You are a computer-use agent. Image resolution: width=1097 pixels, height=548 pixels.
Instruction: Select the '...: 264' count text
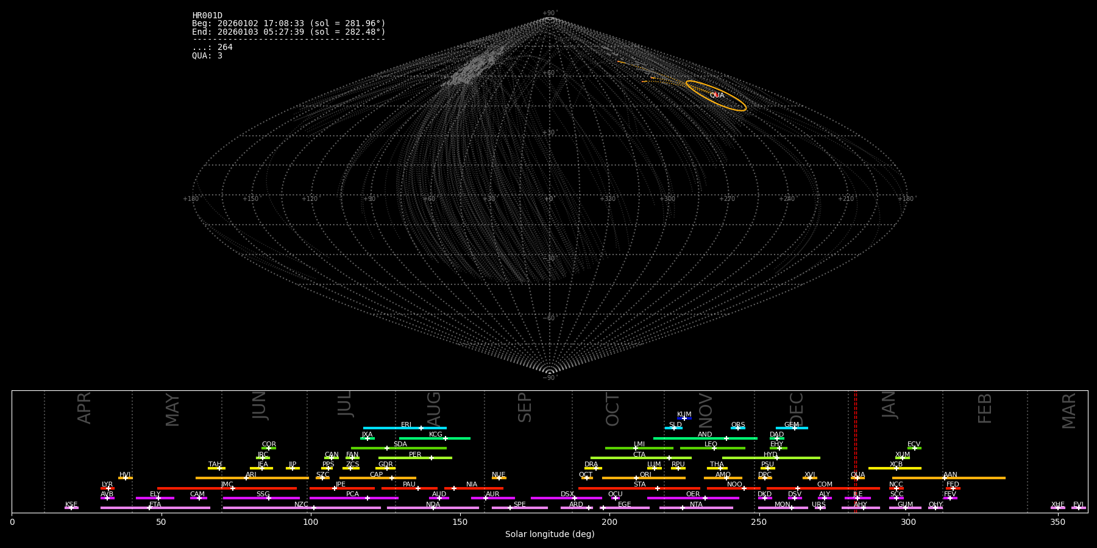(x=212, y=47)
